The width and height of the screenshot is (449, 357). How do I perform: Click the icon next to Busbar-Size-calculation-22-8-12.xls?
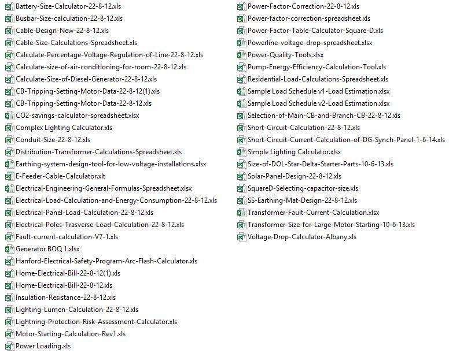(9, 18)
